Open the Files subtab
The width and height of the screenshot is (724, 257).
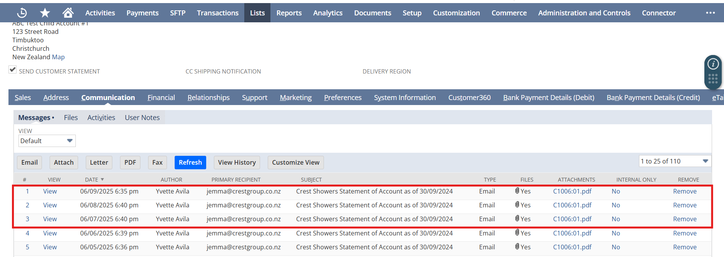[71, 118]
